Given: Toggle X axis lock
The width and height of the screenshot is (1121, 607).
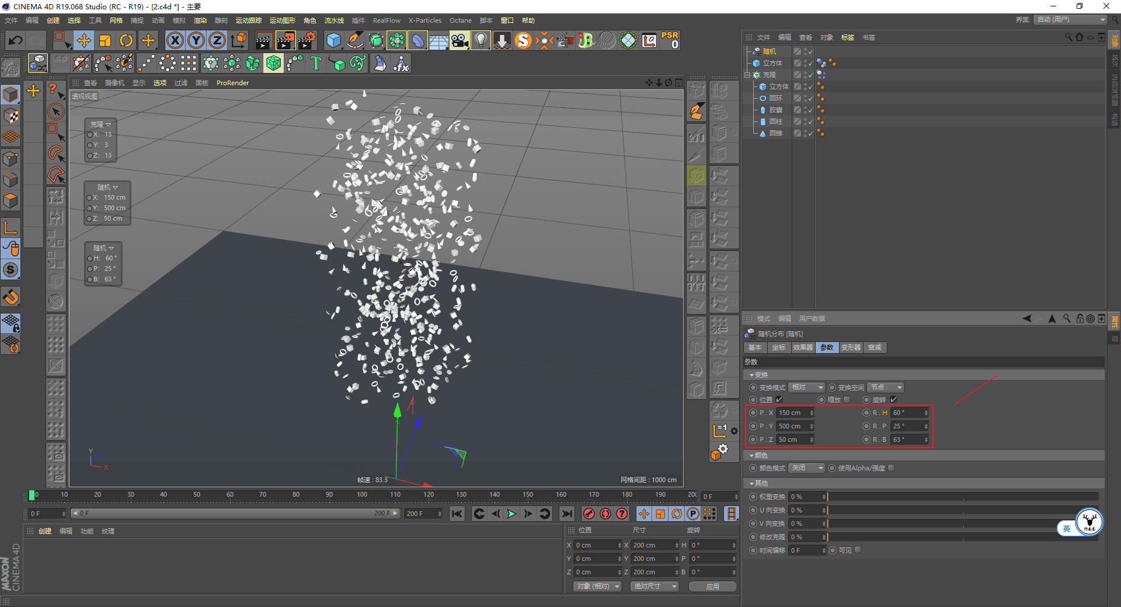Looking at the screenshot, I should pyautogui.click(x=175, y=41).
